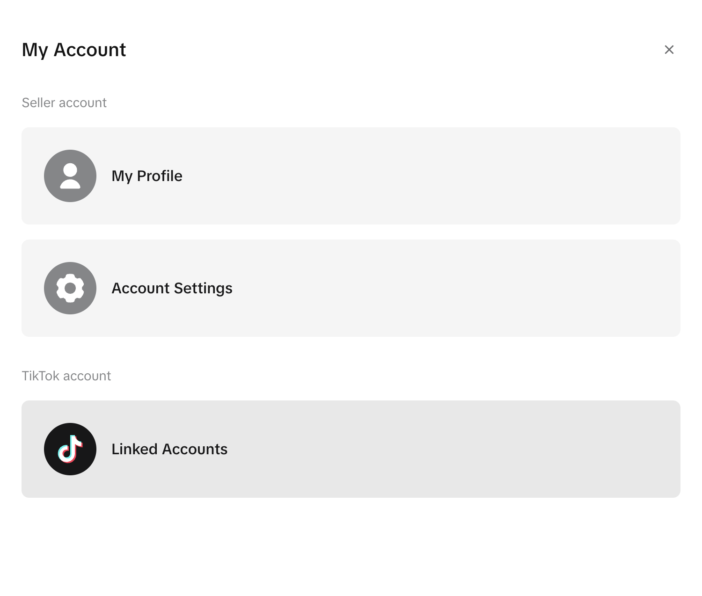Go to seller profile details

(x=351, y=176)
